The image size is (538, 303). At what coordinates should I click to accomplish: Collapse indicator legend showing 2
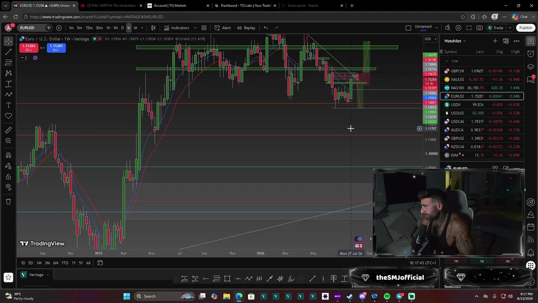point(24,58)
